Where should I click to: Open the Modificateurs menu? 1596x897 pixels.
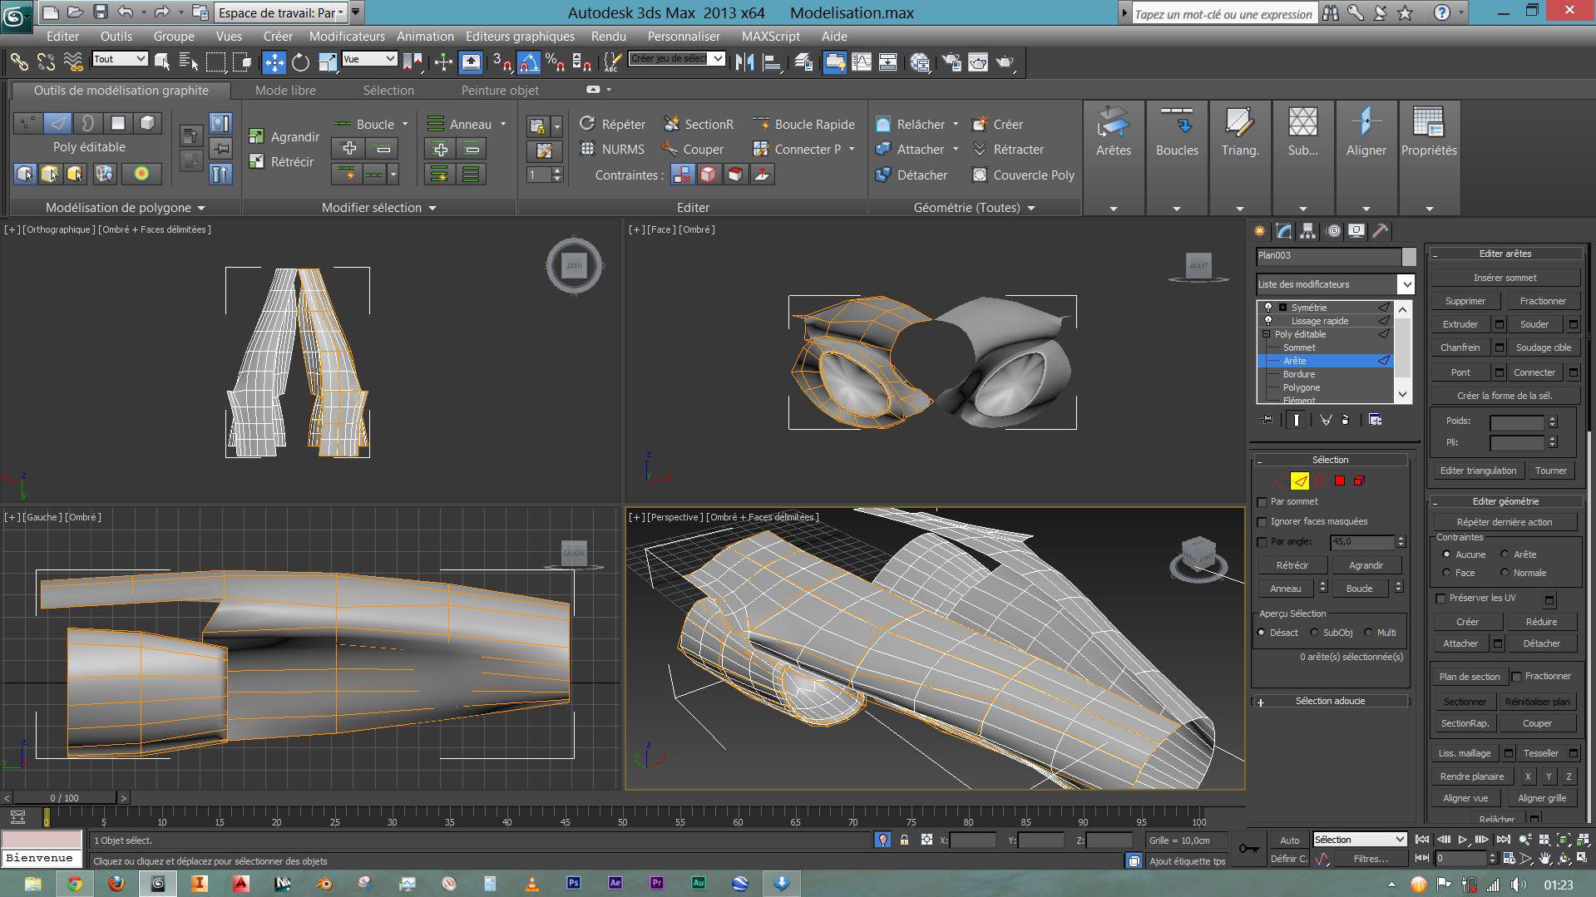347,37
